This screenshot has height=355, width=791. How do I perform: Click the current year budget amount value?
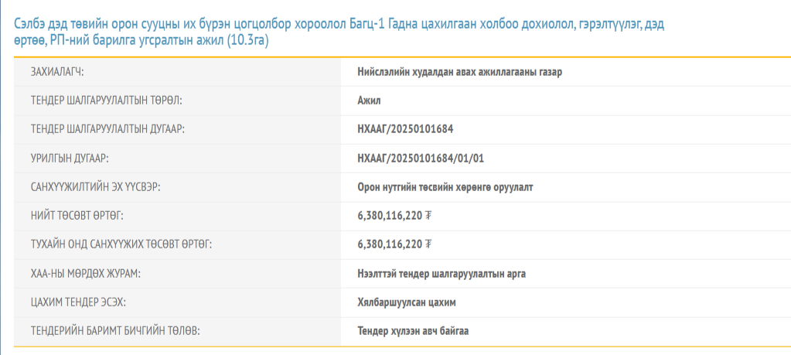point(394,244)
